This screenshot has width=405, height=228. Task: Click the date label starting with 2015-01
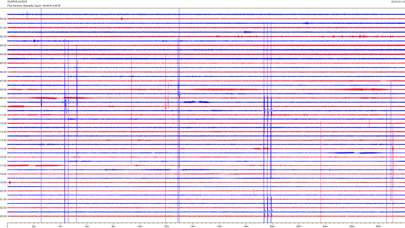point(398,2)
